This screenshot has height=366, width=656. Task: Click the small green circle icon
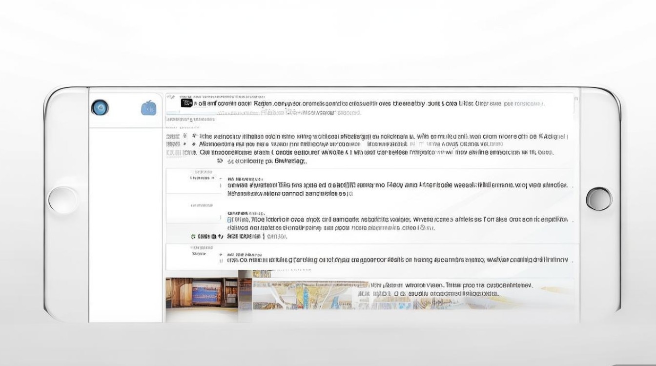(193, 237)
